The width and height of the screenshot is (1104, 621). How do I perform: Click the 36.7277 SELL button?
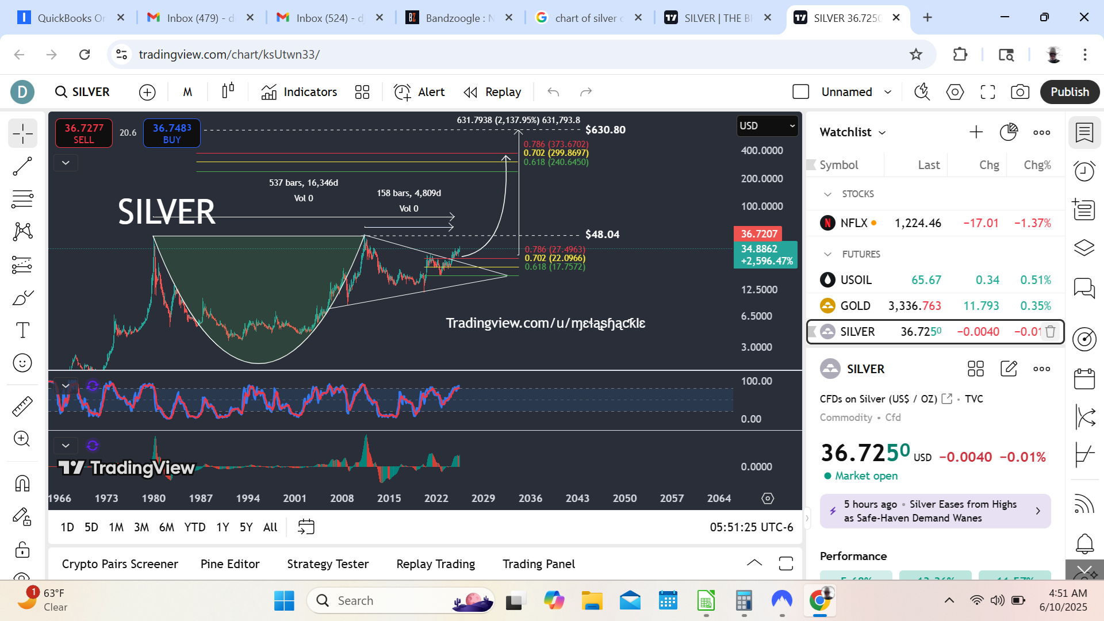[84, 133]
